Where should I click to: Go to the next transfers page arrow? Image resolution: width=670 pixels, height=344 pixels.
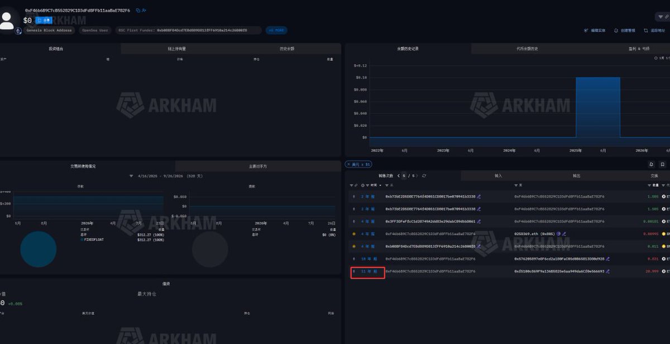tap(417, 175)
